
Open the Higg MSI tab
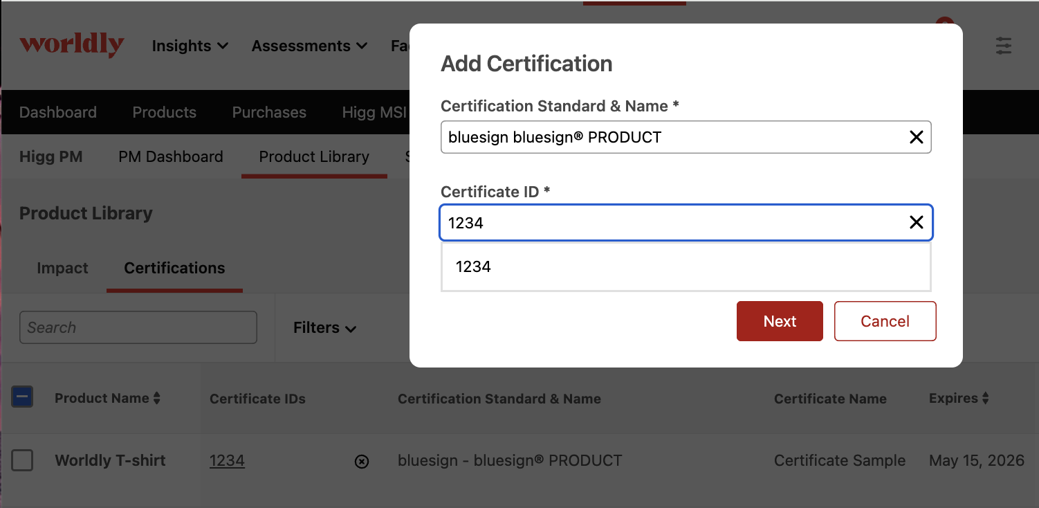tap(374, 112)
